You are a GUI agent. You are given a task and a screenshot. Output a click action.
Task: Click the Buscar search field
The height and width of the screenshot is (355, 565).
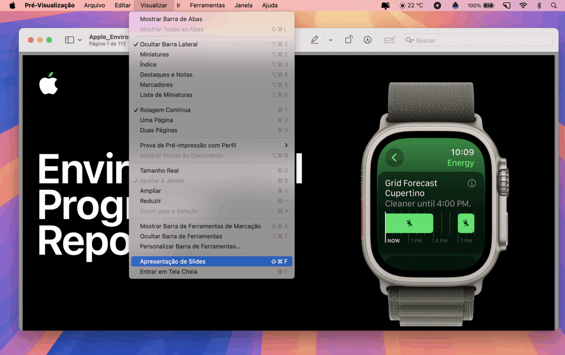click(x=478, y=40)
